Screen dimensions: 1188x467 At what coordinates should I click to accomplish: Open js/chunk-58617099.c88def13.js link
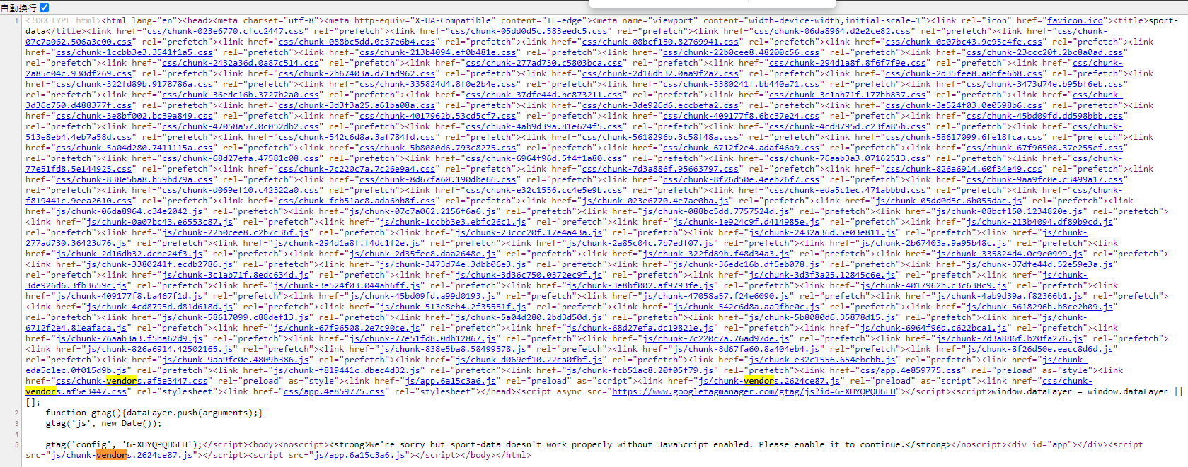[236, 317]
